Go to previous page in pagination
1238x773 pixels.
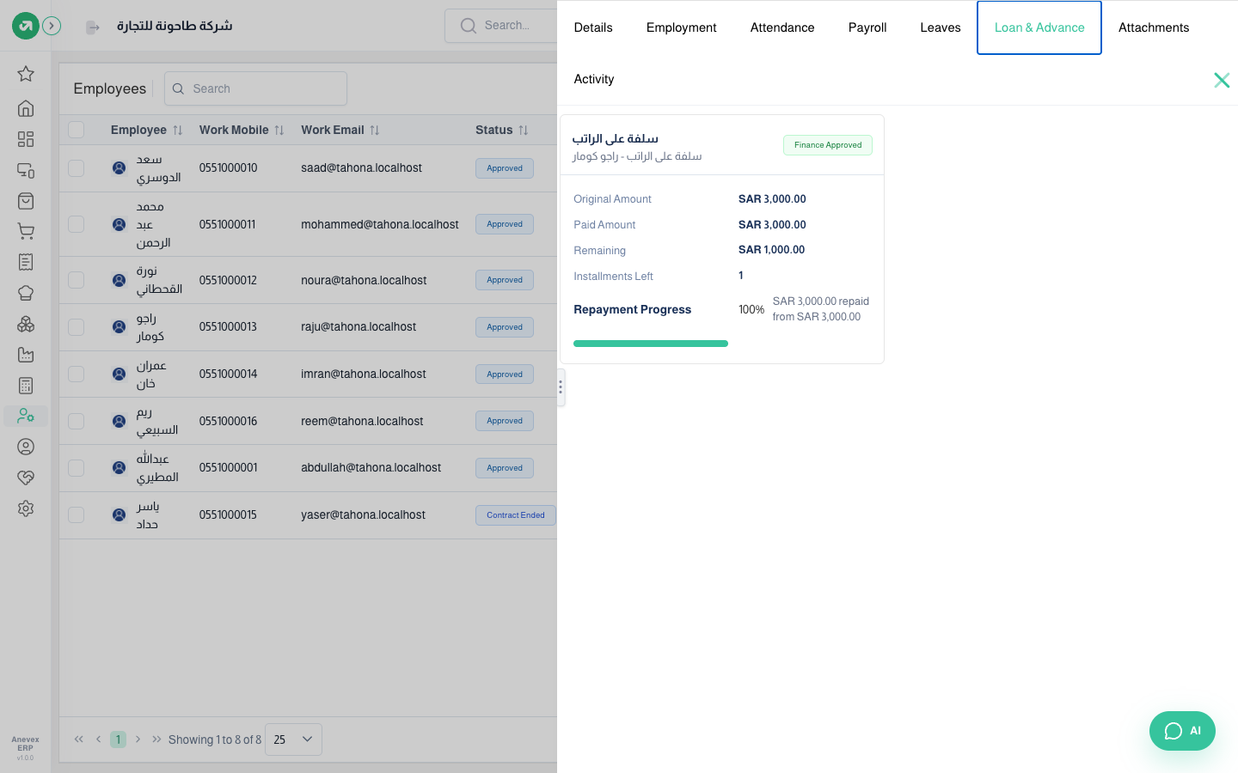coord(99,740)
